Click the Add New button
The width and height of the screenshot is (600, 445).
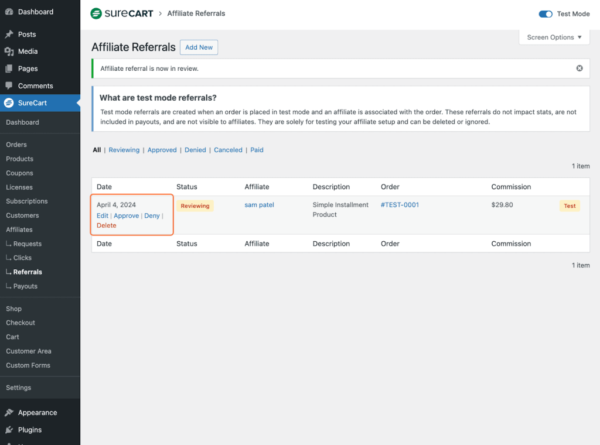point(199,47)
